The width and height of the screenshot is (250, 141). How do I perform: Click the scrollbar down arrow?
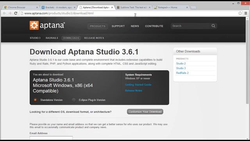pos(247,139)
